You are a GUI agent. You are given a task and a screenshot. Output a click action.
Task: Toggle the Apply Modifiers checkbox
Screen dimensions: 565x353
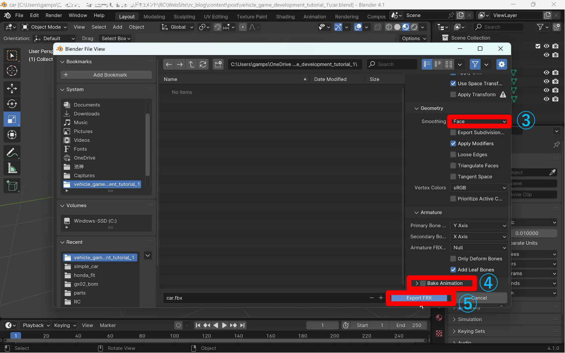(453, 143)
